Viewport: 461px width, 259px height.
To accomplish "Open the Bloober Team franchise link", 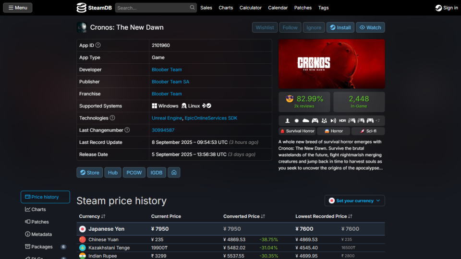I will coord(167,94).
